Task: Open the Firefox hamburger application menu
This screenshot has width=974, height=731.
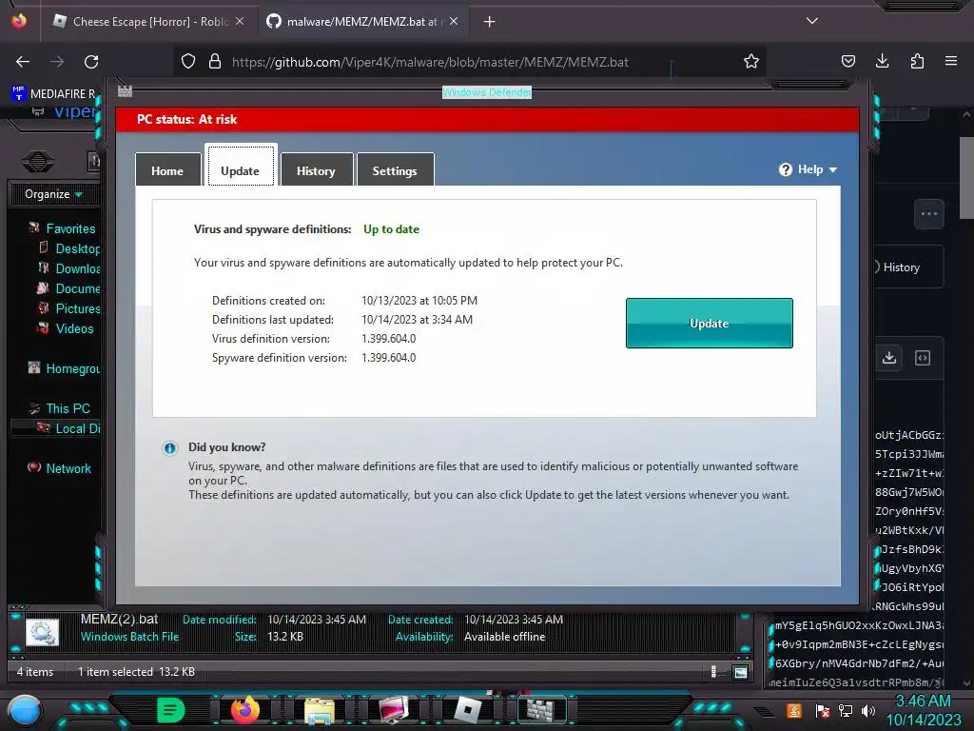Action: pos(951,61)
